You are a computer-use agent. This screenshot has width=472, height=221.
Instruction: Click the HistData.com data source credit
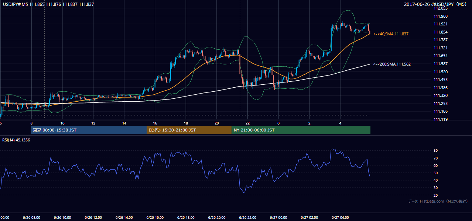point(438,201)
